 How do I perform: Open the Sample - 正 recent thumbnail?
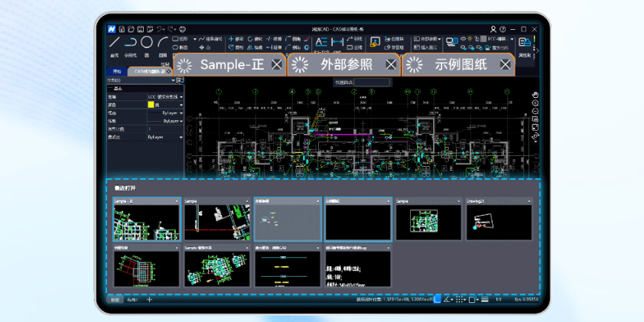click(x=146, y=223)
